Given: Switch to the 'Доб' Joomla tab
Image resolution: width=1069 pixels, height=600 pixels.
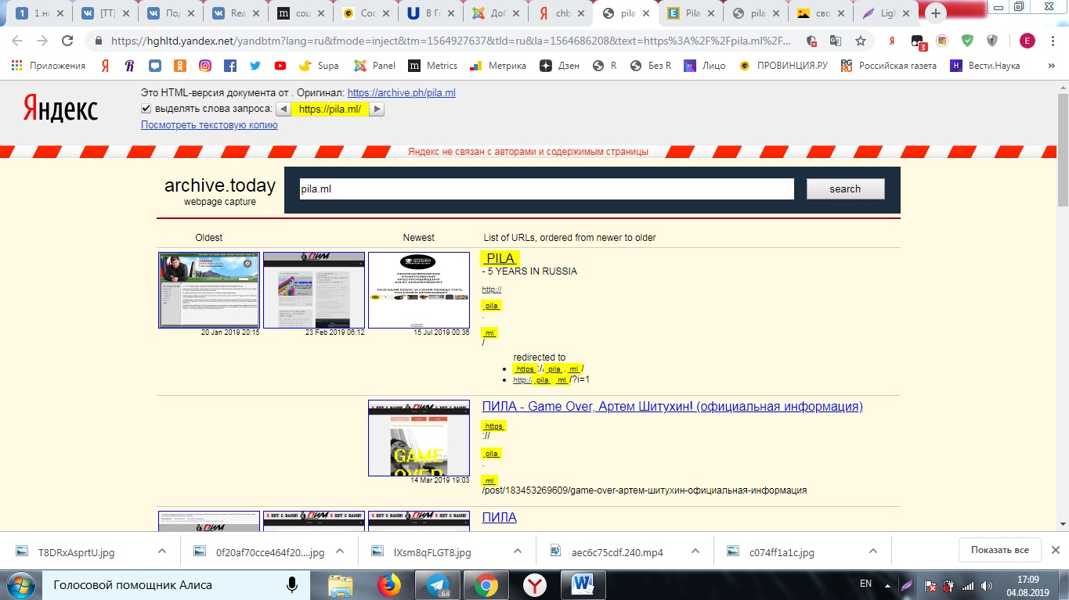Looking at the screenshot, I should point(495,13).
